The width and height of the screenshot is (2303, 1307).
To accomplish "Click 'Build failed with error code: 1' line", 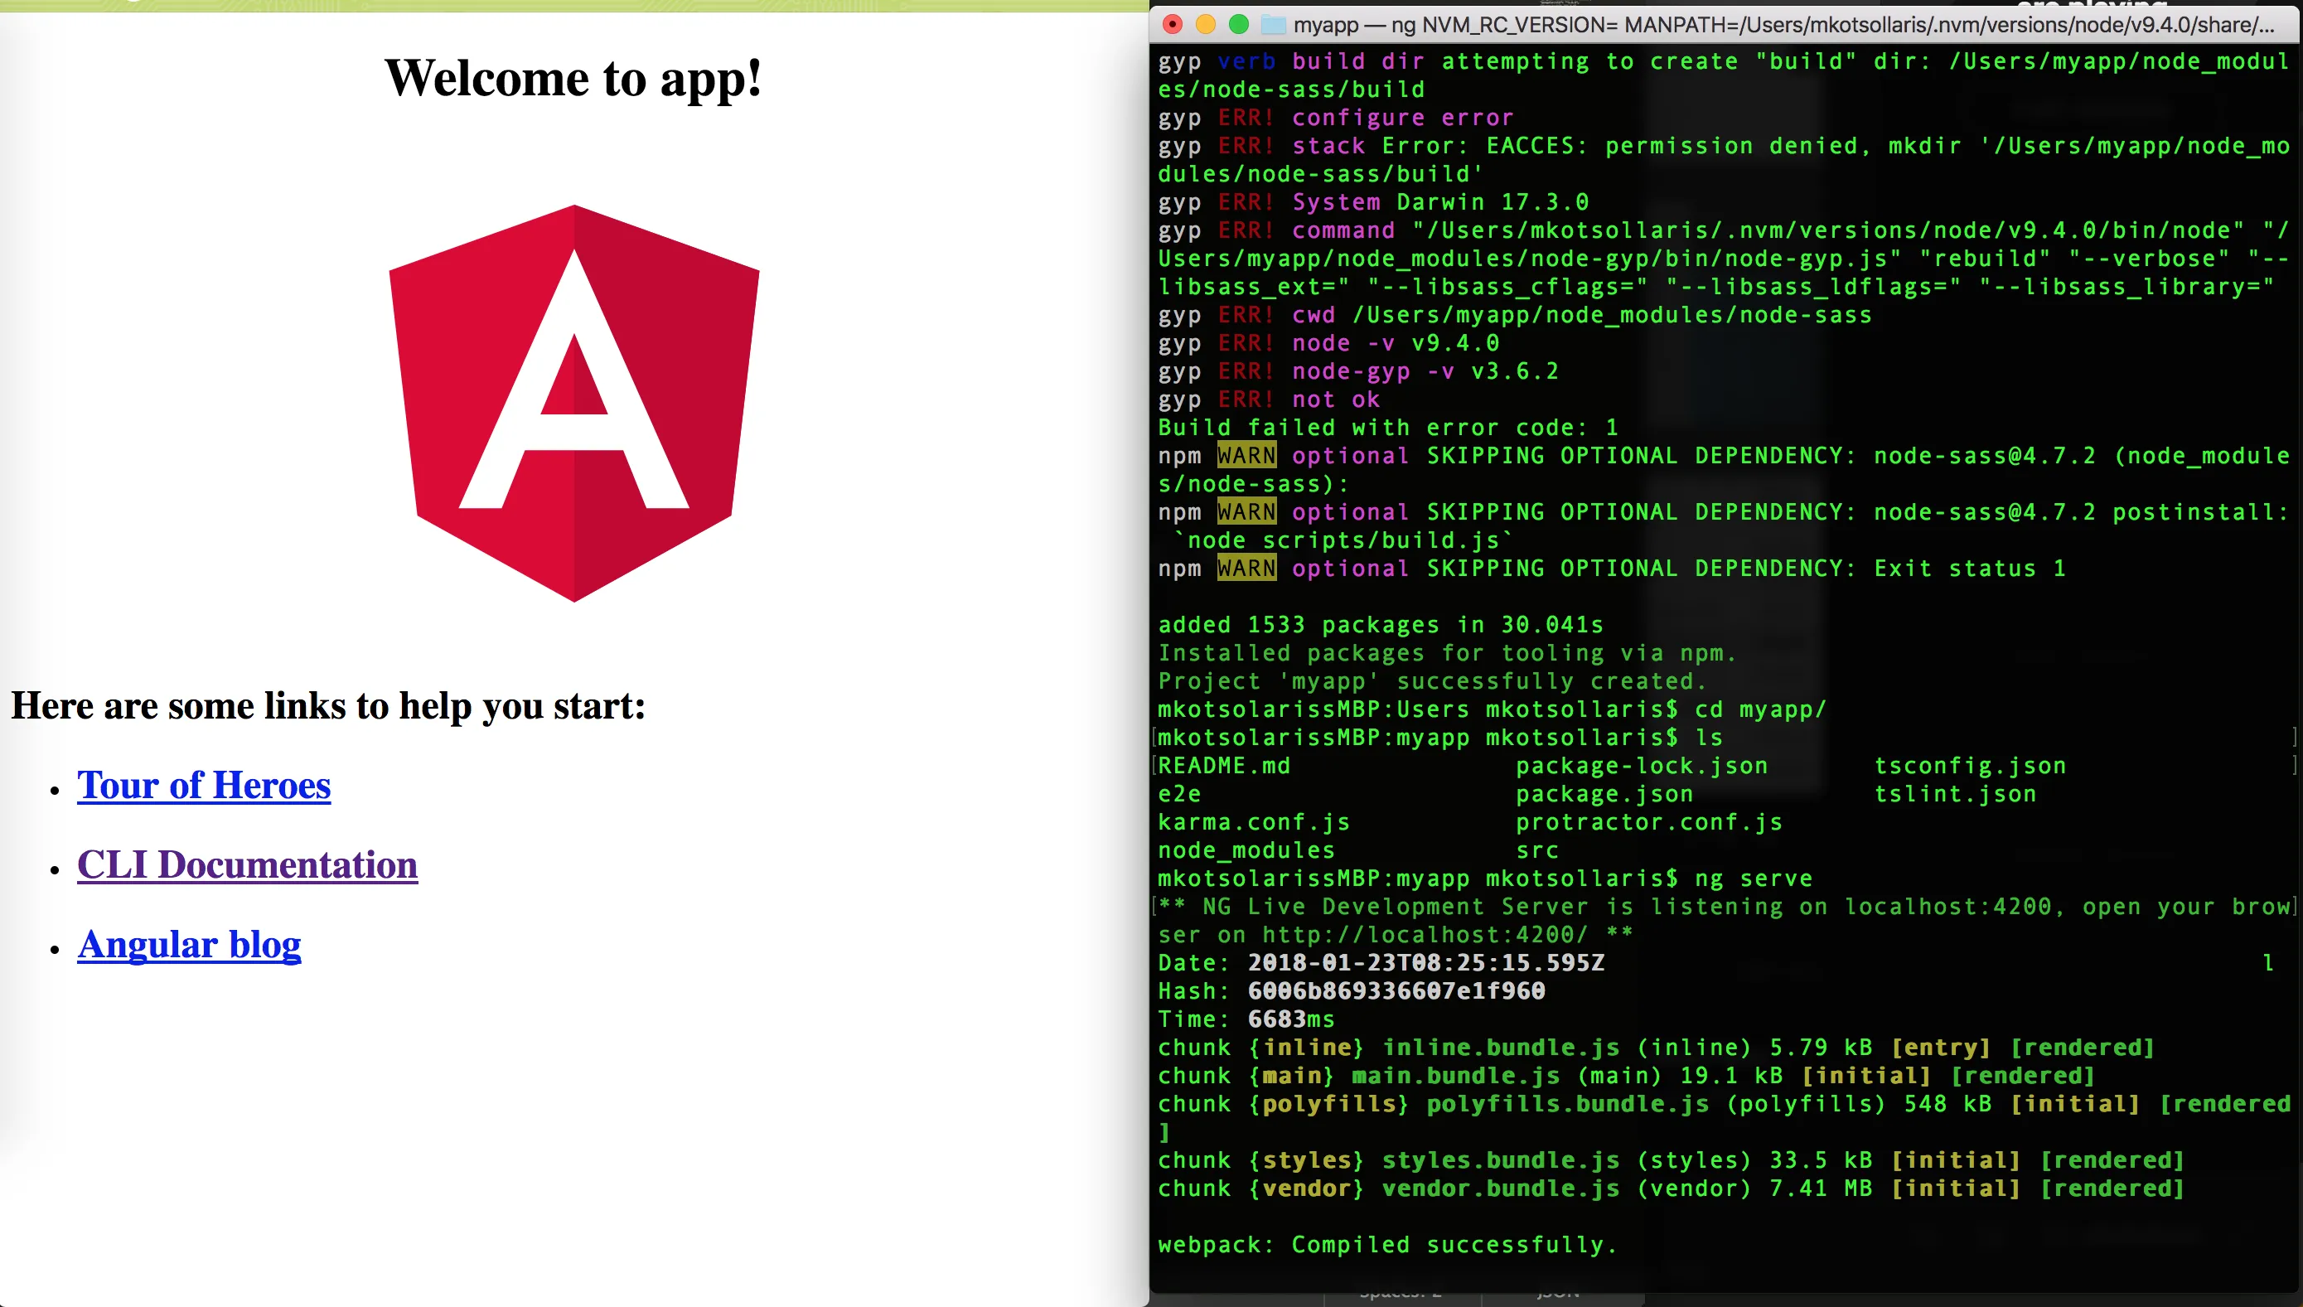I will tap(1388, 428).
